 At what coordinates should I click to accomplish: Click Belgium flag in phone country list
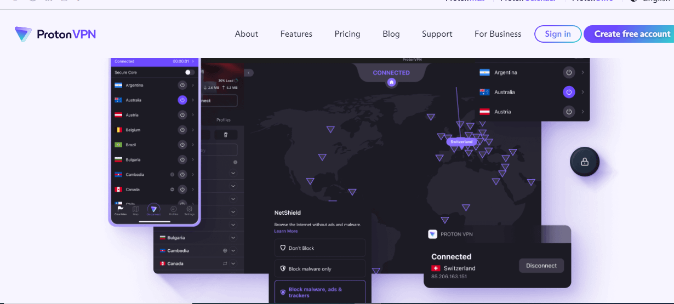118,130
